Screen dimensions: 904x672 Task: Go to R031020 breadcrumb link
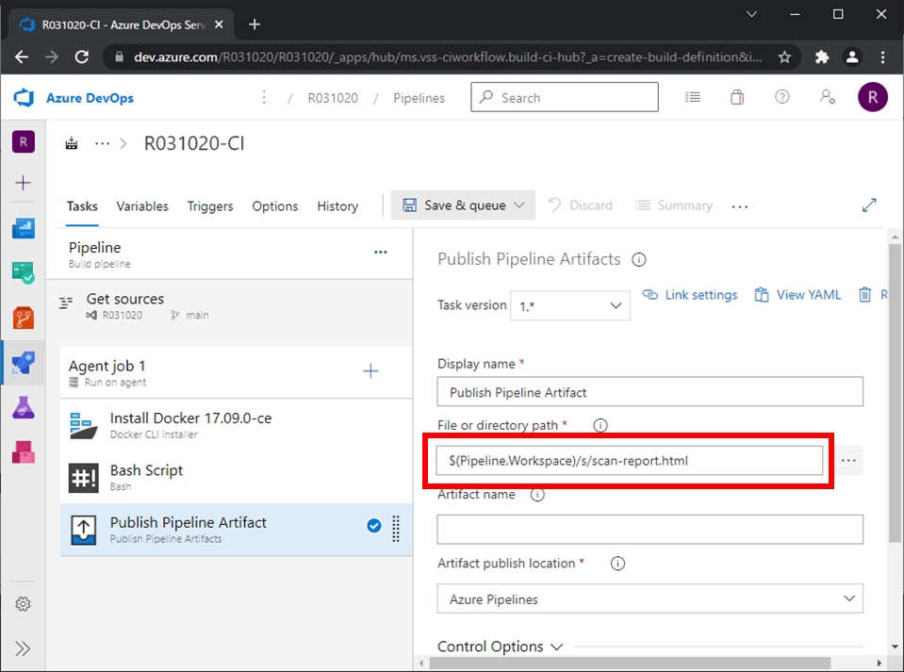[333, 98]
